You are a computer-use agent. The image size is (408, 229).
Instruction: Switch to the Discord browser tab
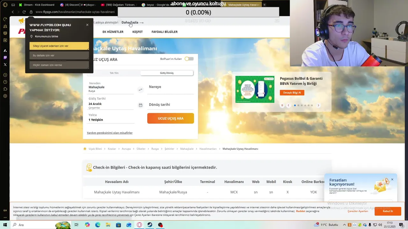tap(77, 5)
